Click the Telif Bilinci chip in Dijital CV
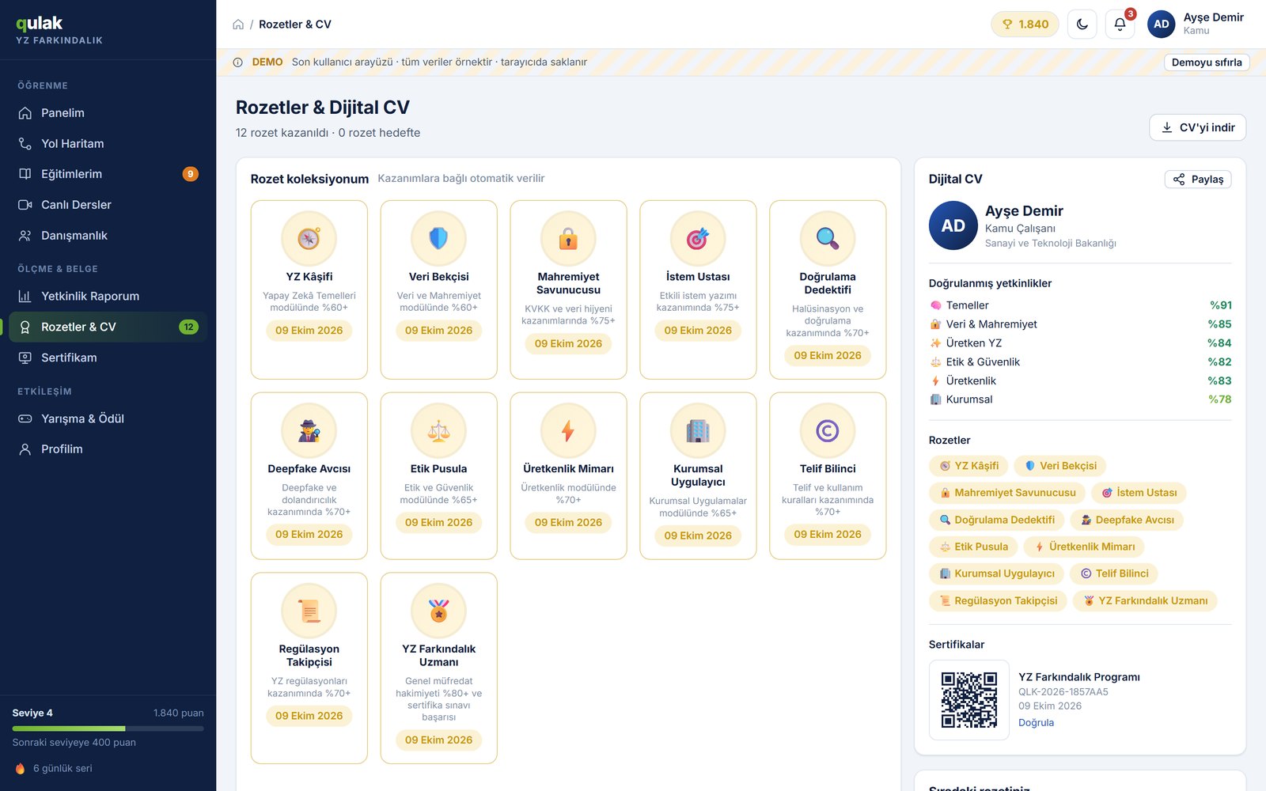1266x791 pixels. [1114, 573]
